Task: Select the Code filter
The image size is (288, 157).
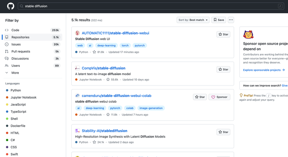Action: coord(33,30)
